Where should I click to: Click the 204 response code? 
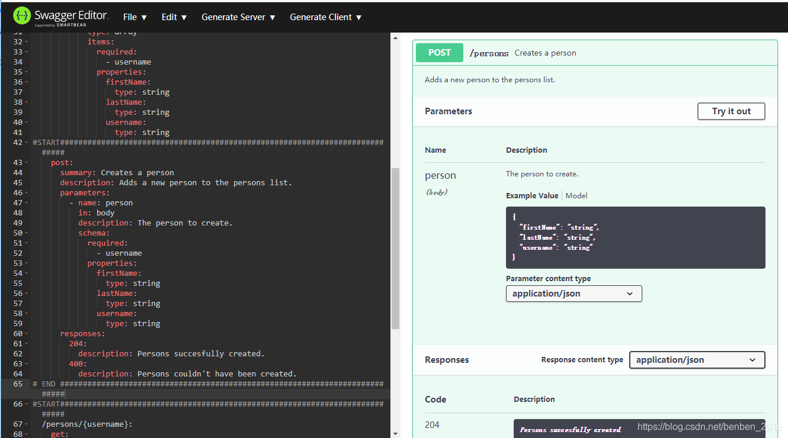(x=433, y=425)
